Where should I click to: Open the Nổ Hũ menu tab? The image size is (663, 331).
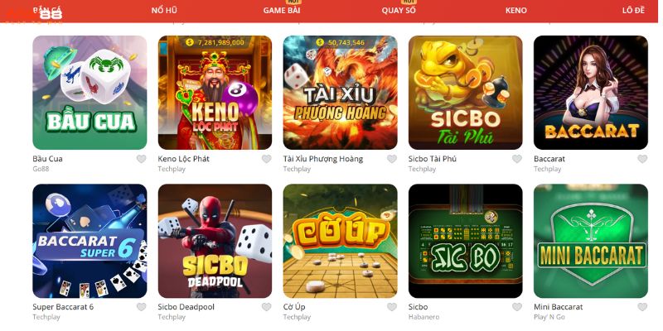pyautogui.click(x=164, y=11)
